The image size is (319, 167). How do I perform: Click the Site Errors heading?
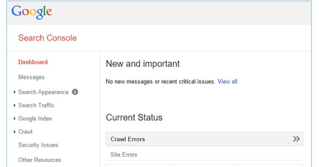coord(124,155)
